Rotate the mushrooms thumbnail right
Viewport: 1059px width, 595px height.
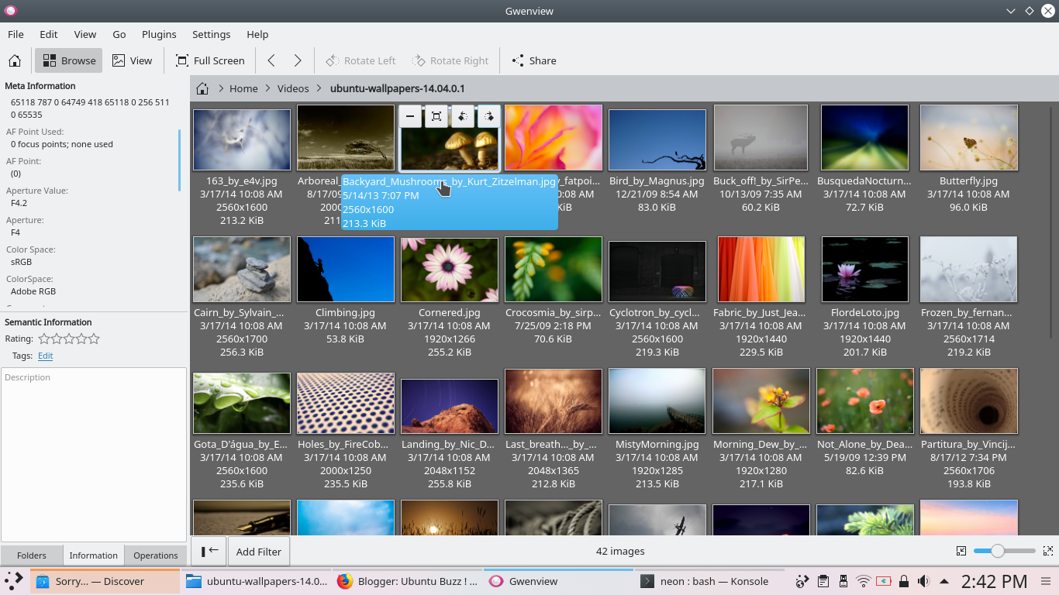pos(489,116)
